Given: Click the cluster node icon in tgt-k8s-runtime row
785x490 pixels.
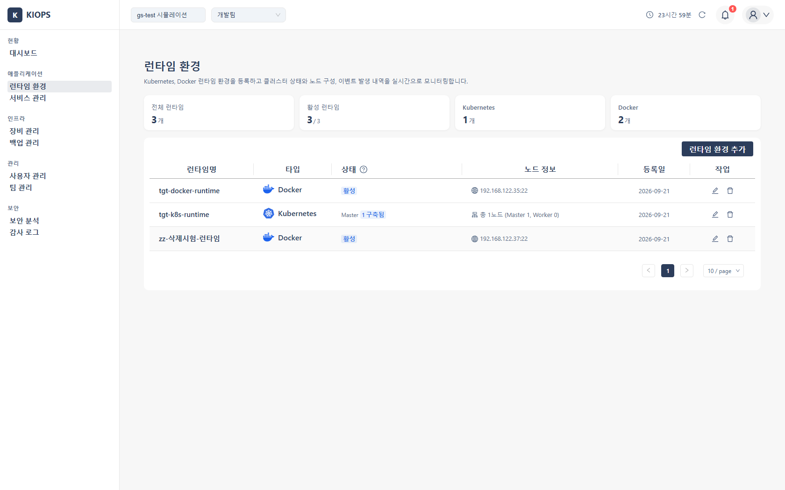Looking at the screenshot, I should coord(475,215).
